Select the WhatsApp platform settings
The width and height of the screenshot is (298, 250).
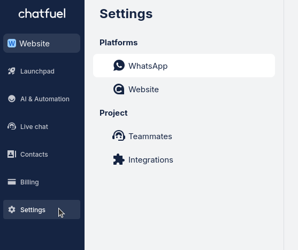click(184, 66)
